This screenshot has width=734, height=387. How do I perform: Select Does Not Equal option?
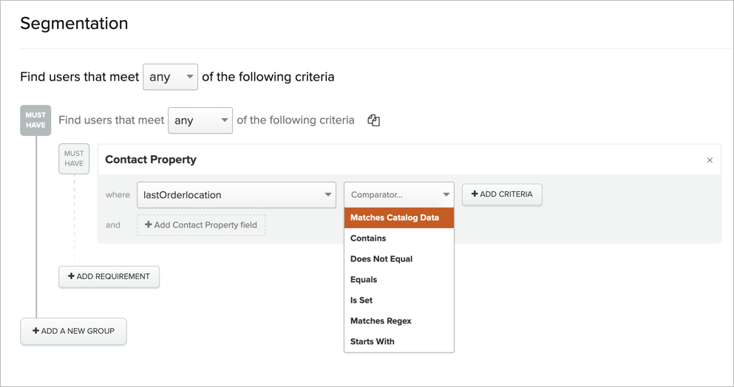click(x=381, y=259)
